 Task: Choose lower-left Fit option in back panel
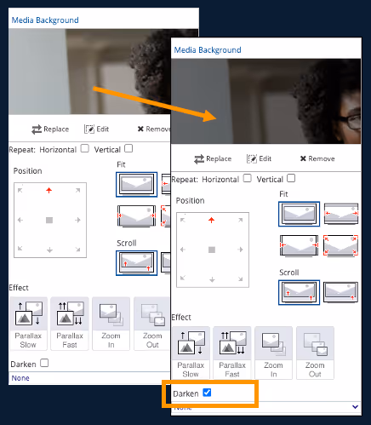(x=136, y=216)
